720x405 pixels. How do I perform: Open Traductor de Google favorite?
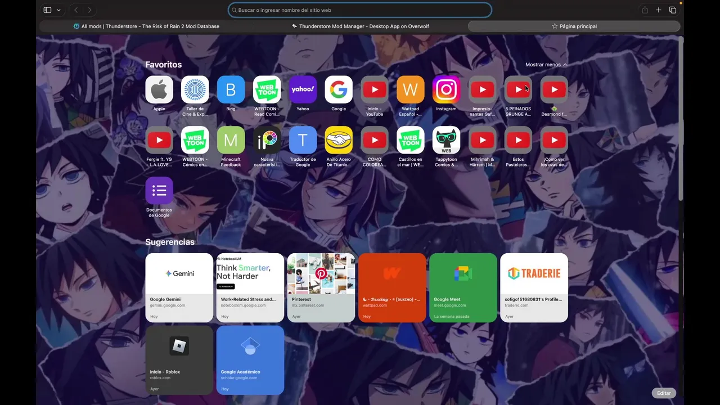[303, 140]
